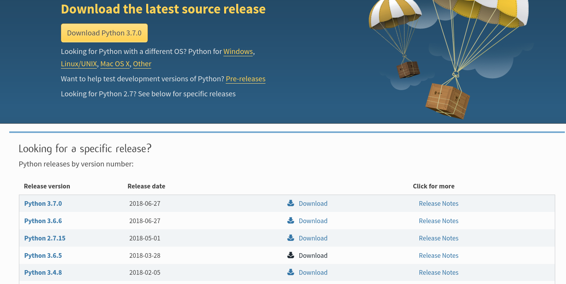Click the Click for more column header
566x284 pixels.
[434, 186]
